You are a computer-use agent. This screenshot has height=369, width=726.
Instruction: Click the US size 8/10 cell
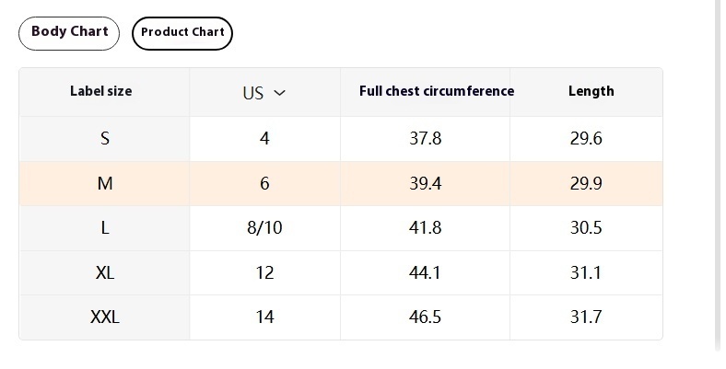(x=264, y=228)
